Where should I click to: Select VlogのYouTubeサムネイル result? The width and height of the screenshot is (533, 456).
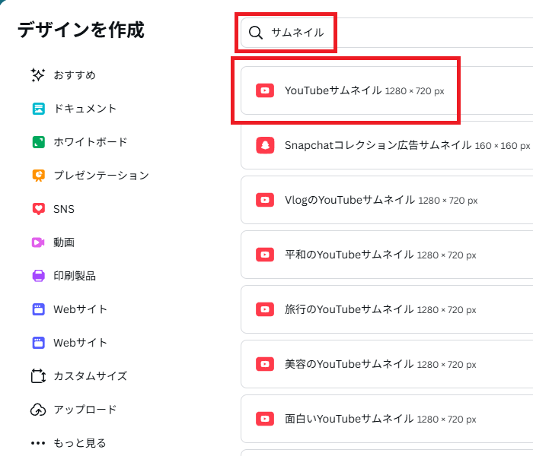pyautogui.click(x=387, y=200)
